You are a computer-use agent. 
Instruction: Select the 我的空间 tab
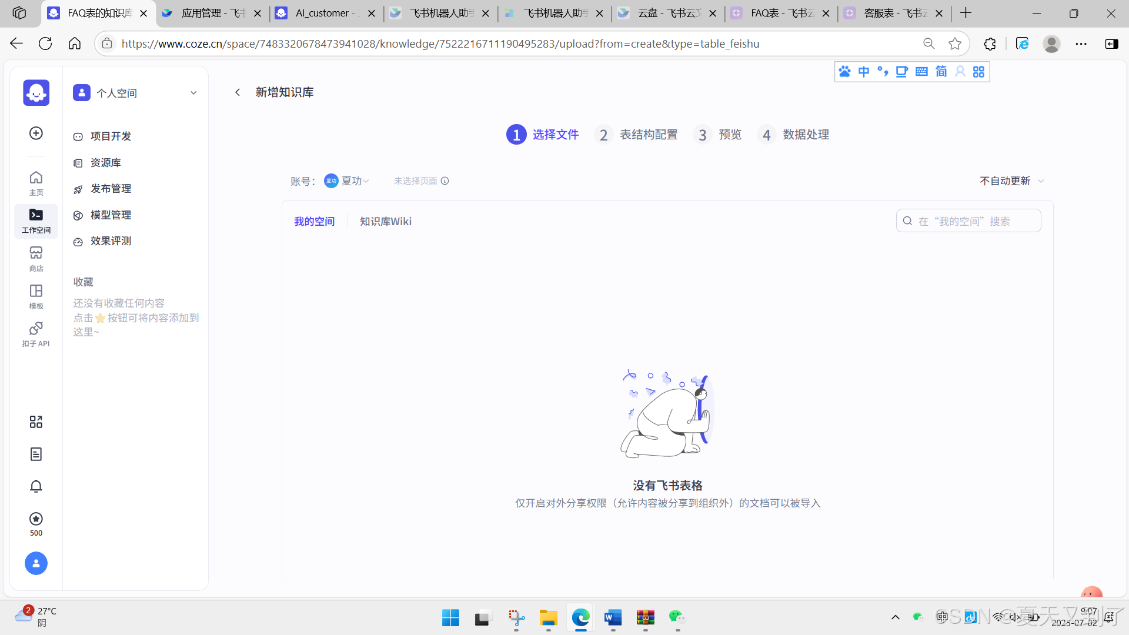pyautogui.click(x=314, y=222)
